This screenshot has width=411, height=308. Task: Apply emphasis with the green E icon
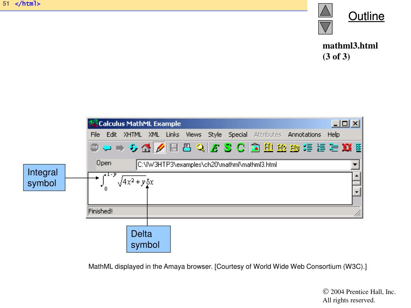click(215, 148)
